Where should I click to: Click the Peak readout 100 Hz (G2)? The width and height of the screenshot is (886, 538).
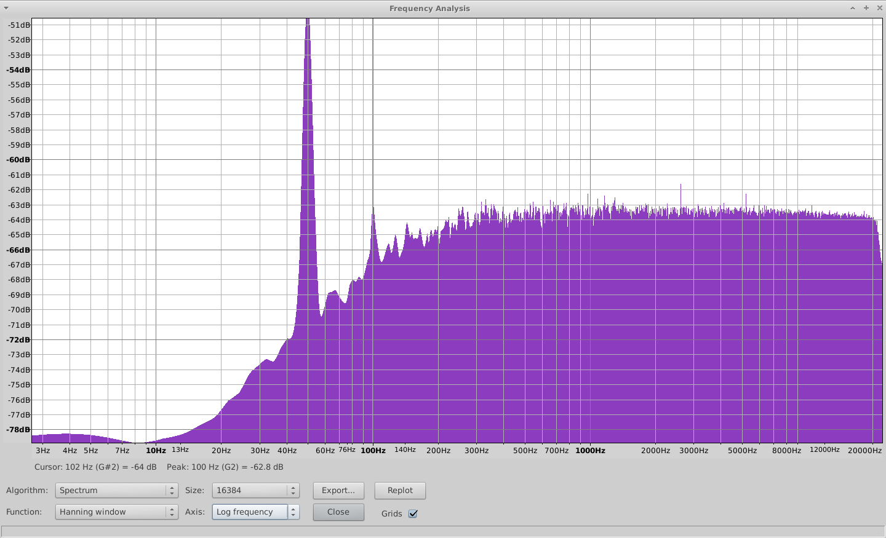(225, 467)
